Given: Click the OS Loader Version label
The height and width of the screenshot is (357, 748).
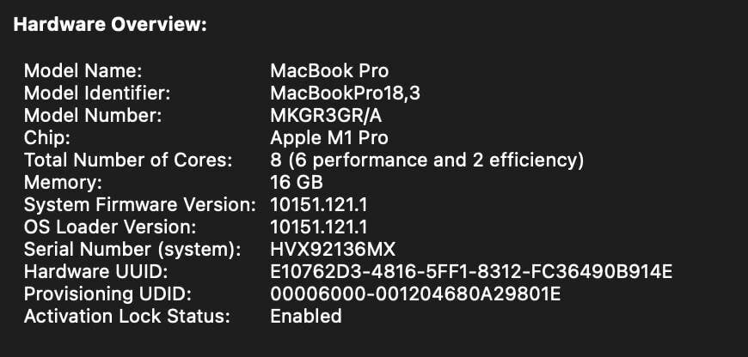Looking at the screenshot, I should click(110, 227).
